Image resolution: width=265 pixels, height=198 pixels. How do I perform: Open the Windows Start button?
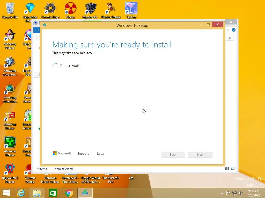click(6, 193)
